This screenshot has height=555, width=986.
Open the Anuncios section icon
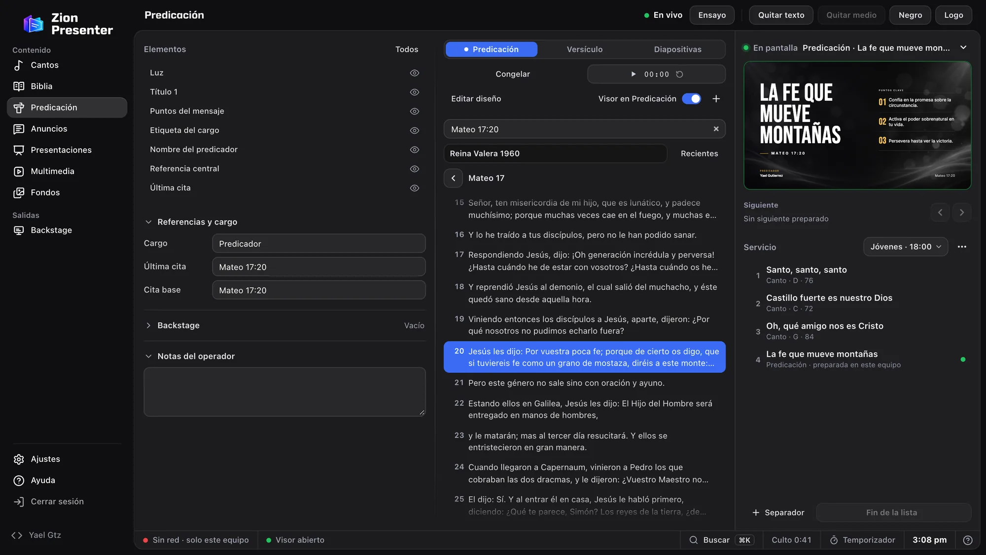pos(19,129)
